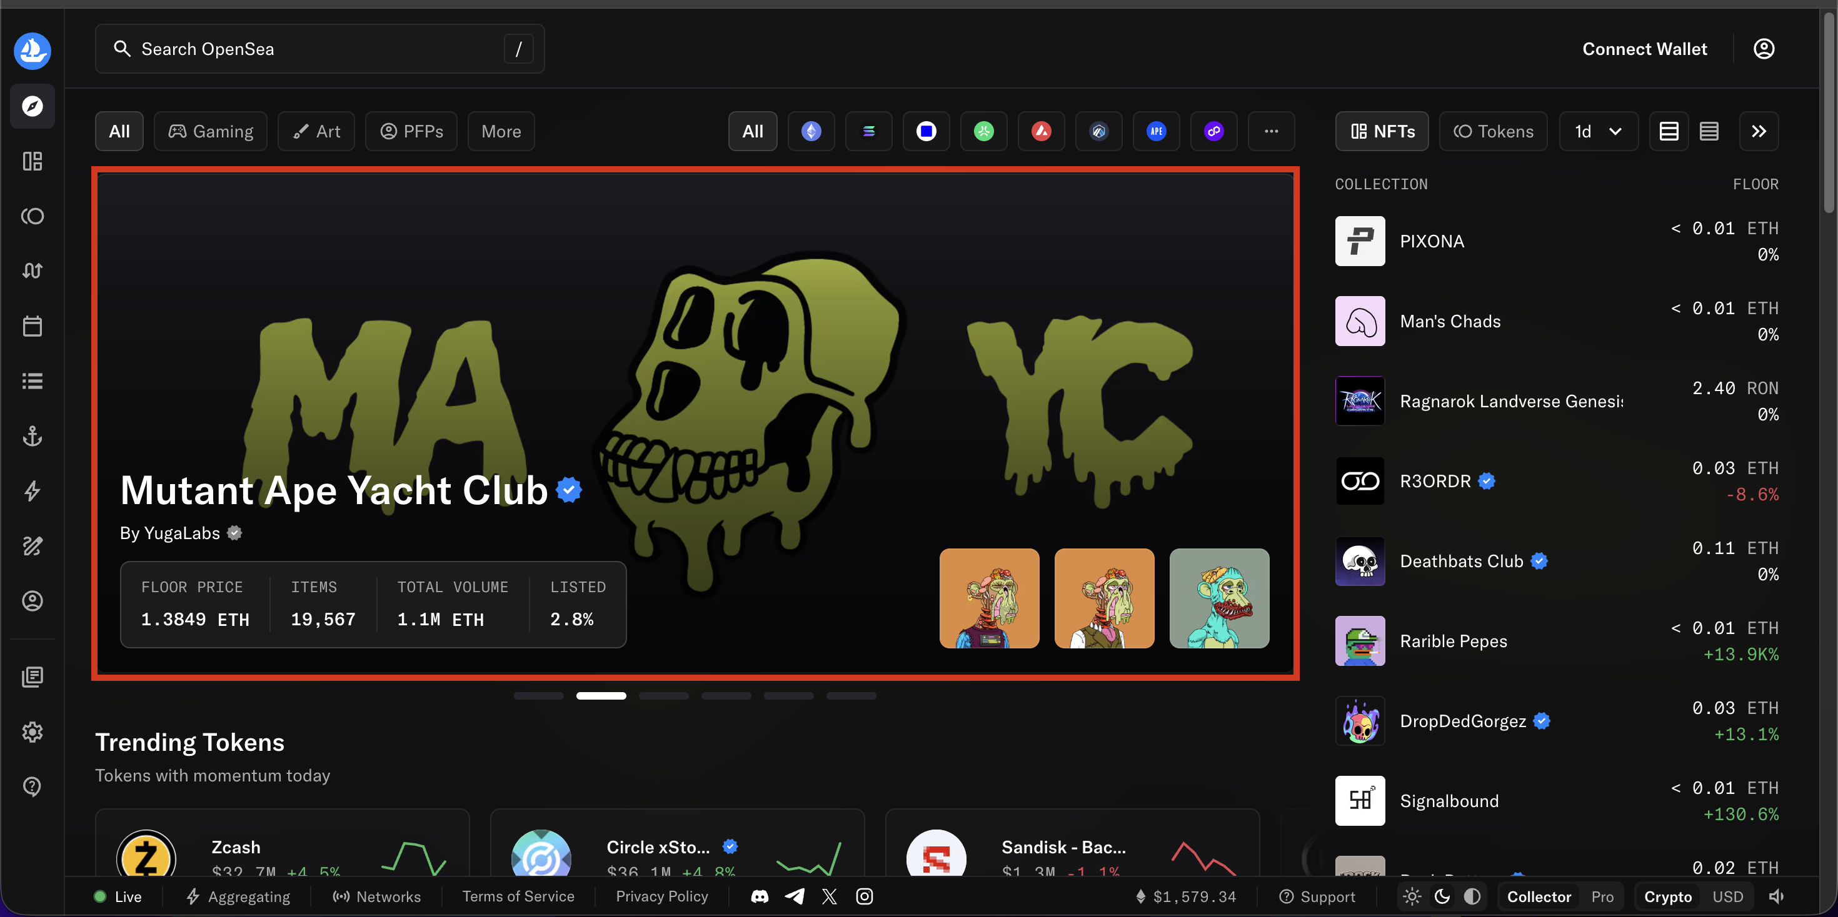Switch to light theme sun icon
The width and height of the screenshot is (1838, 917).
pos(1412,896)
